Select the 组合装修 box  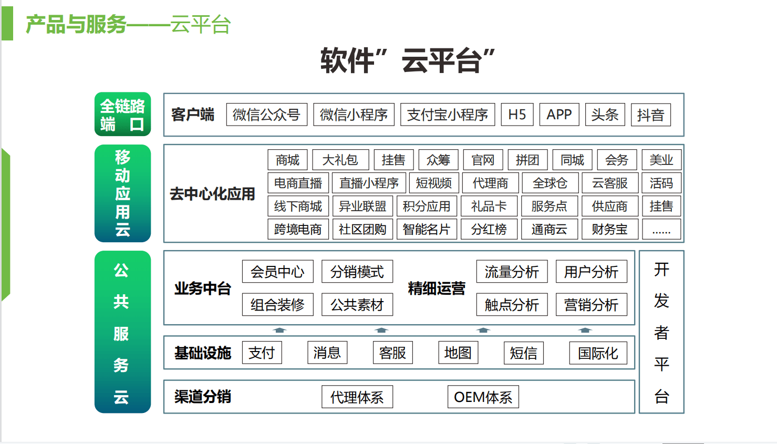[x=278, y=304]
